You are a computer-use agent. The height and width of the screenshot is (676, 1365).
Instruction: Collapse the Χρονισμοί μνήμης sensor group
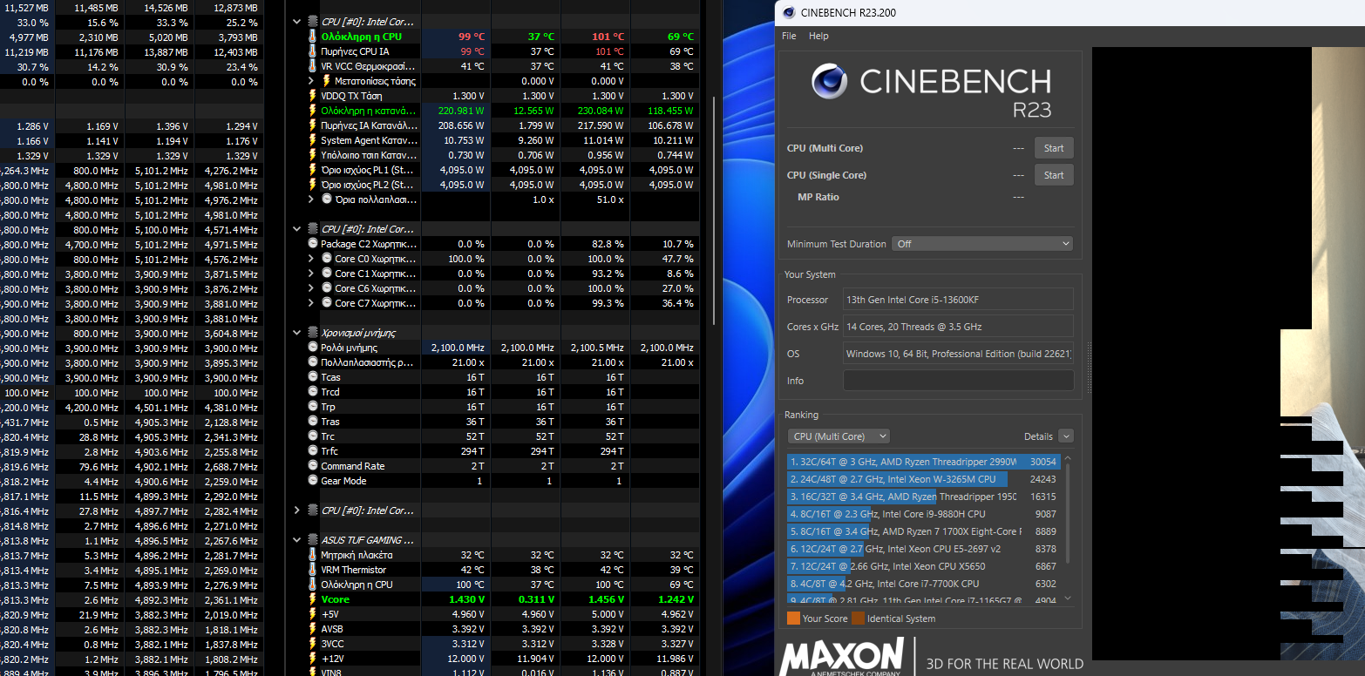click(297, 333)
